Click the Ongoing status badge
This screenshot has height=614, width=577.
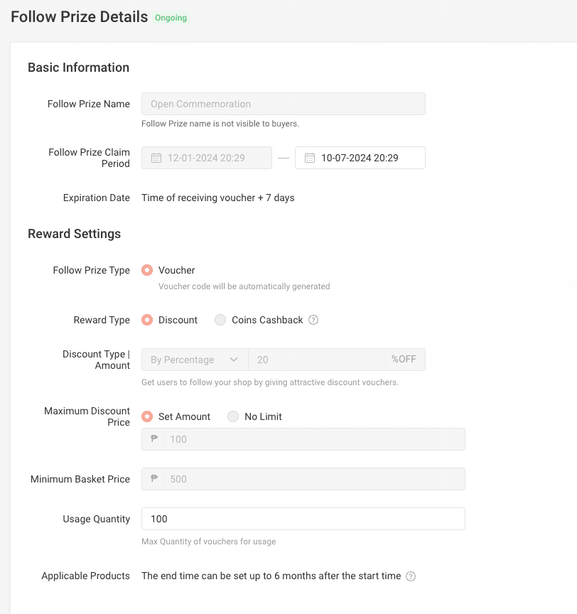(x=171, y=18)
